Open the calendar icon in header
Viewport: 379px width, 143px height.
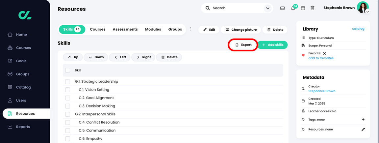pos(303,8)
